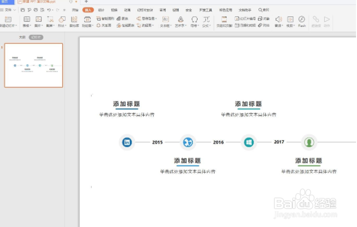Click the Save icon in quick access toolbar
This screenshot has width=357, height=227.
click(x=23, y=10)
